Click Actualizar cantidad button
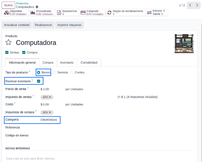Viewport: 202px width, 162px height. click(17, 25)
